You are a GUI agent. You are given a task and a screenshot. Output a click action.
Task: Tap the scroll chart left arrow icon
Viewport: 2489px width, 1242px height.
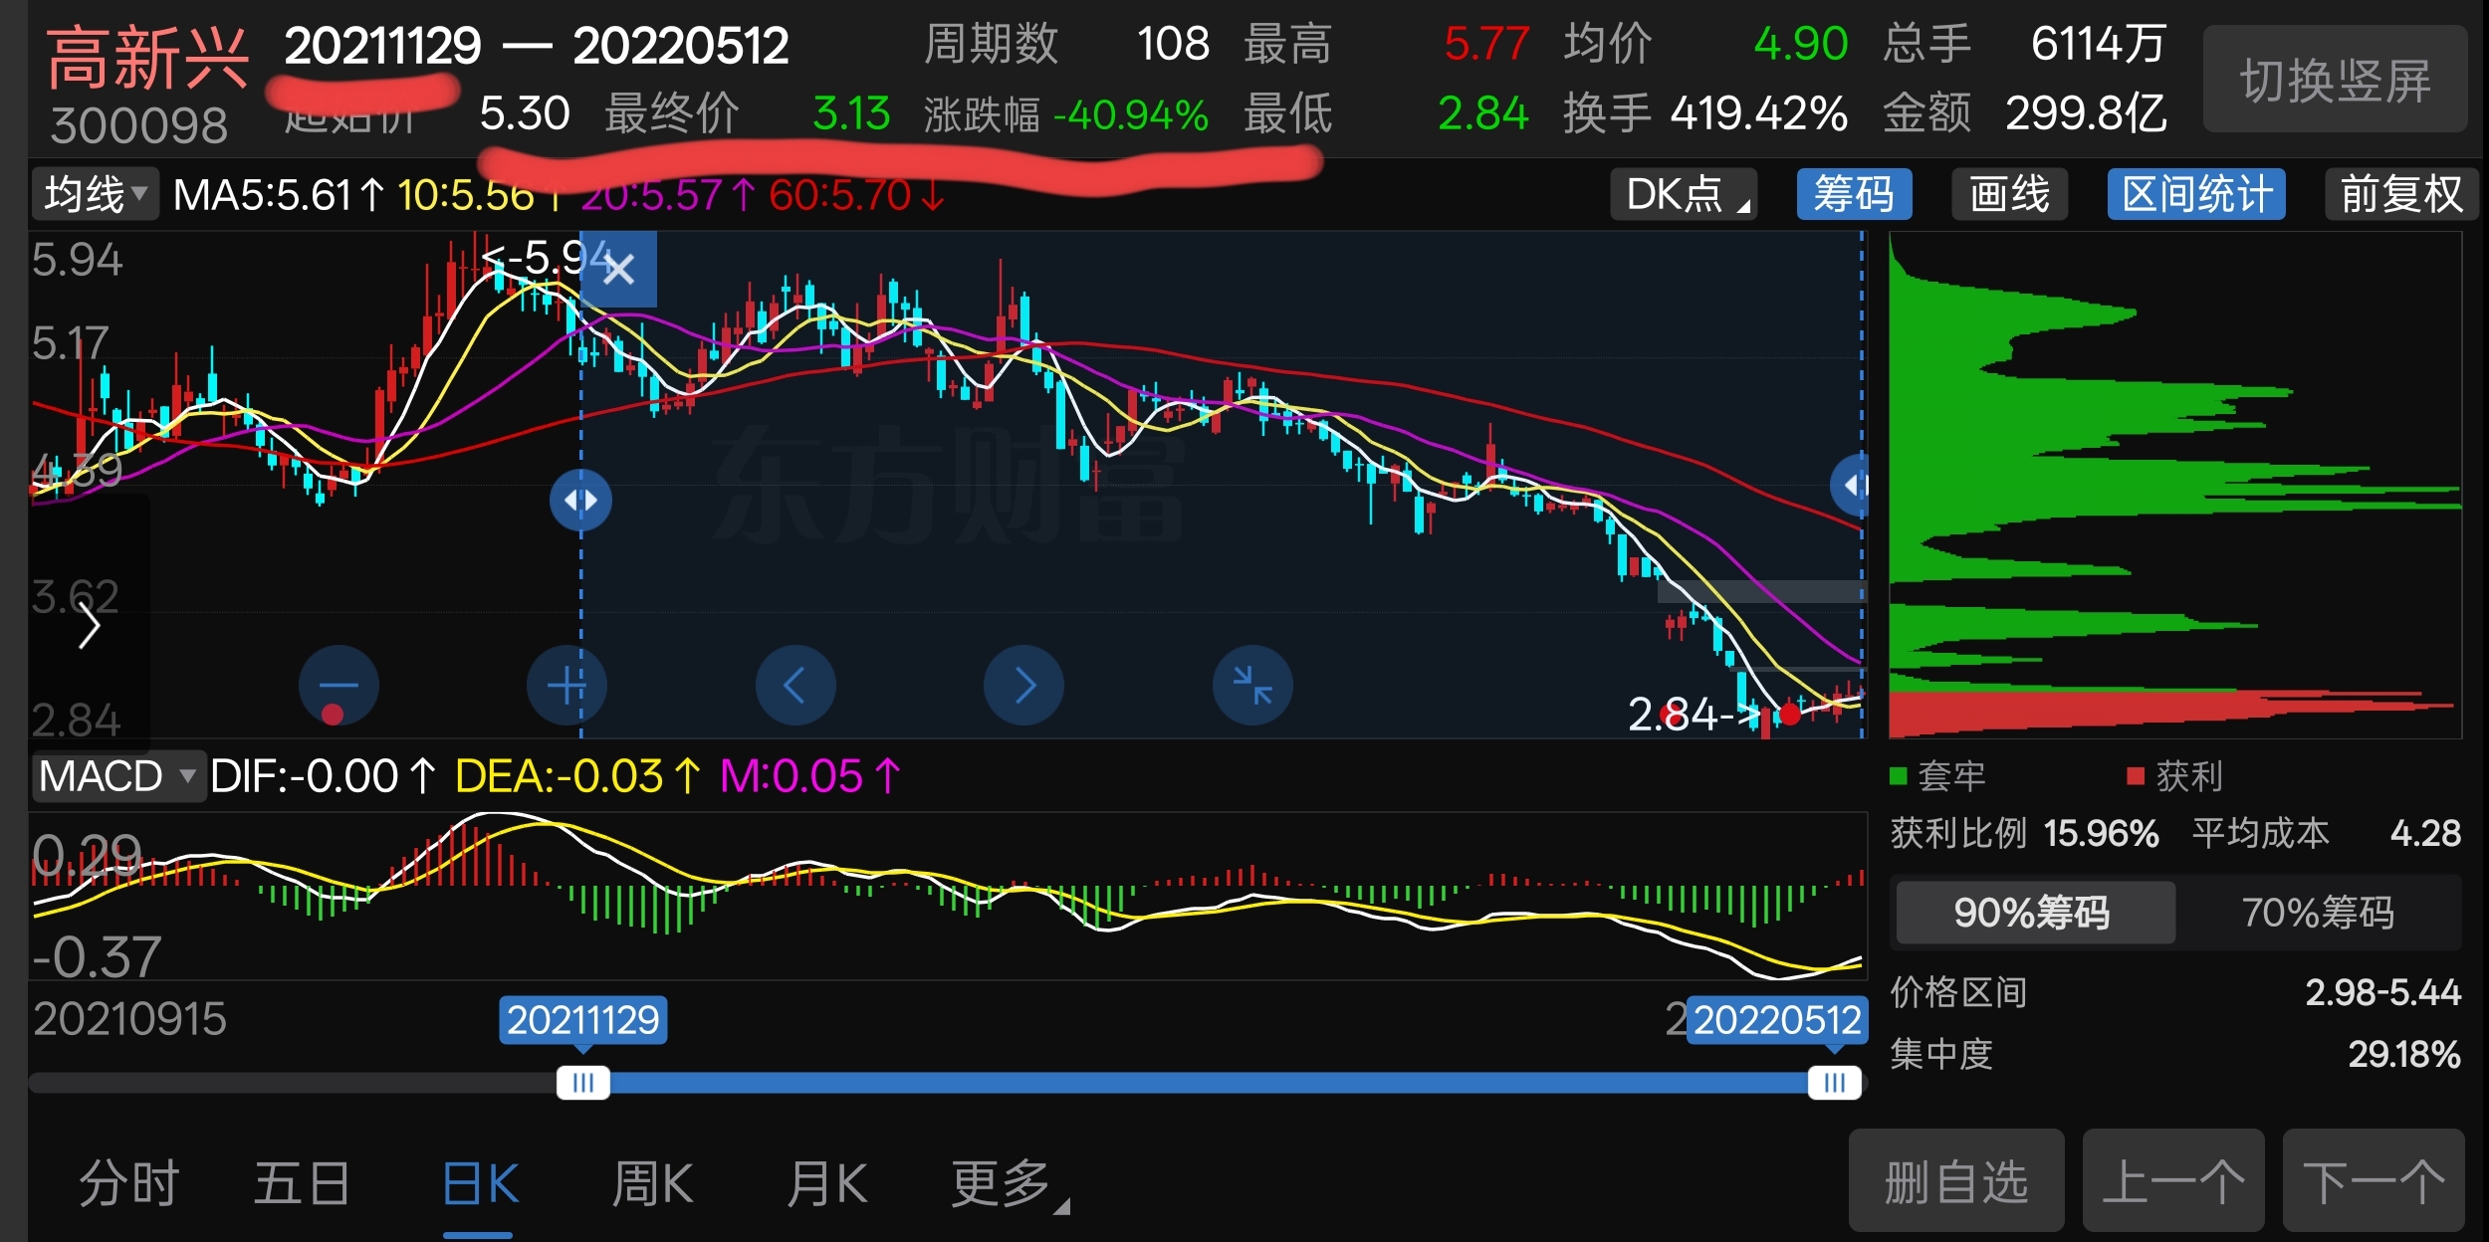click(x=794, y=686)
